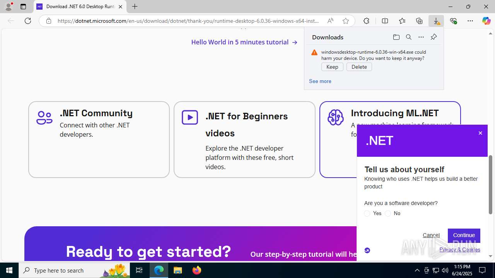
Task: Show hidden system tray icons
Action: (x=417, y=270)
